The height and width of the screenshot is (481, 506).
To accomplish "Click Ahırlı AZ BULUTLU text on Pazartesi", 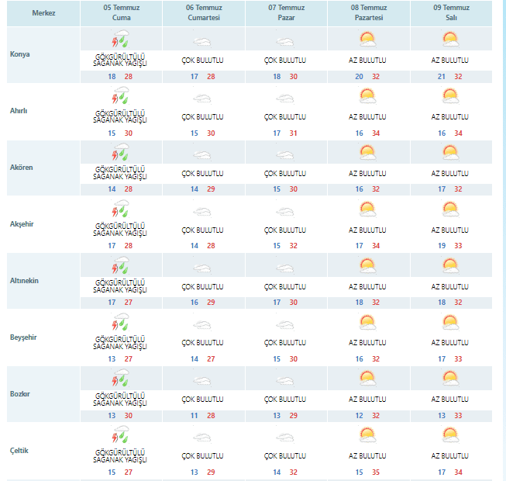I will pos(367,116).
